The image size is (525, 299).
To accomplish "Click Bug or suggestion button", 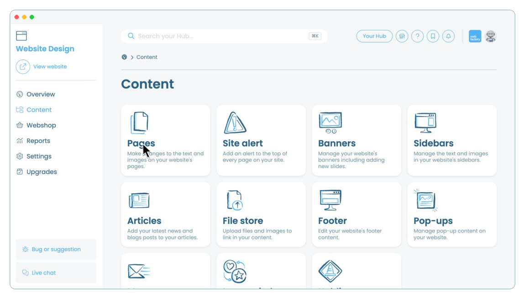I will [x=56, y=249].
